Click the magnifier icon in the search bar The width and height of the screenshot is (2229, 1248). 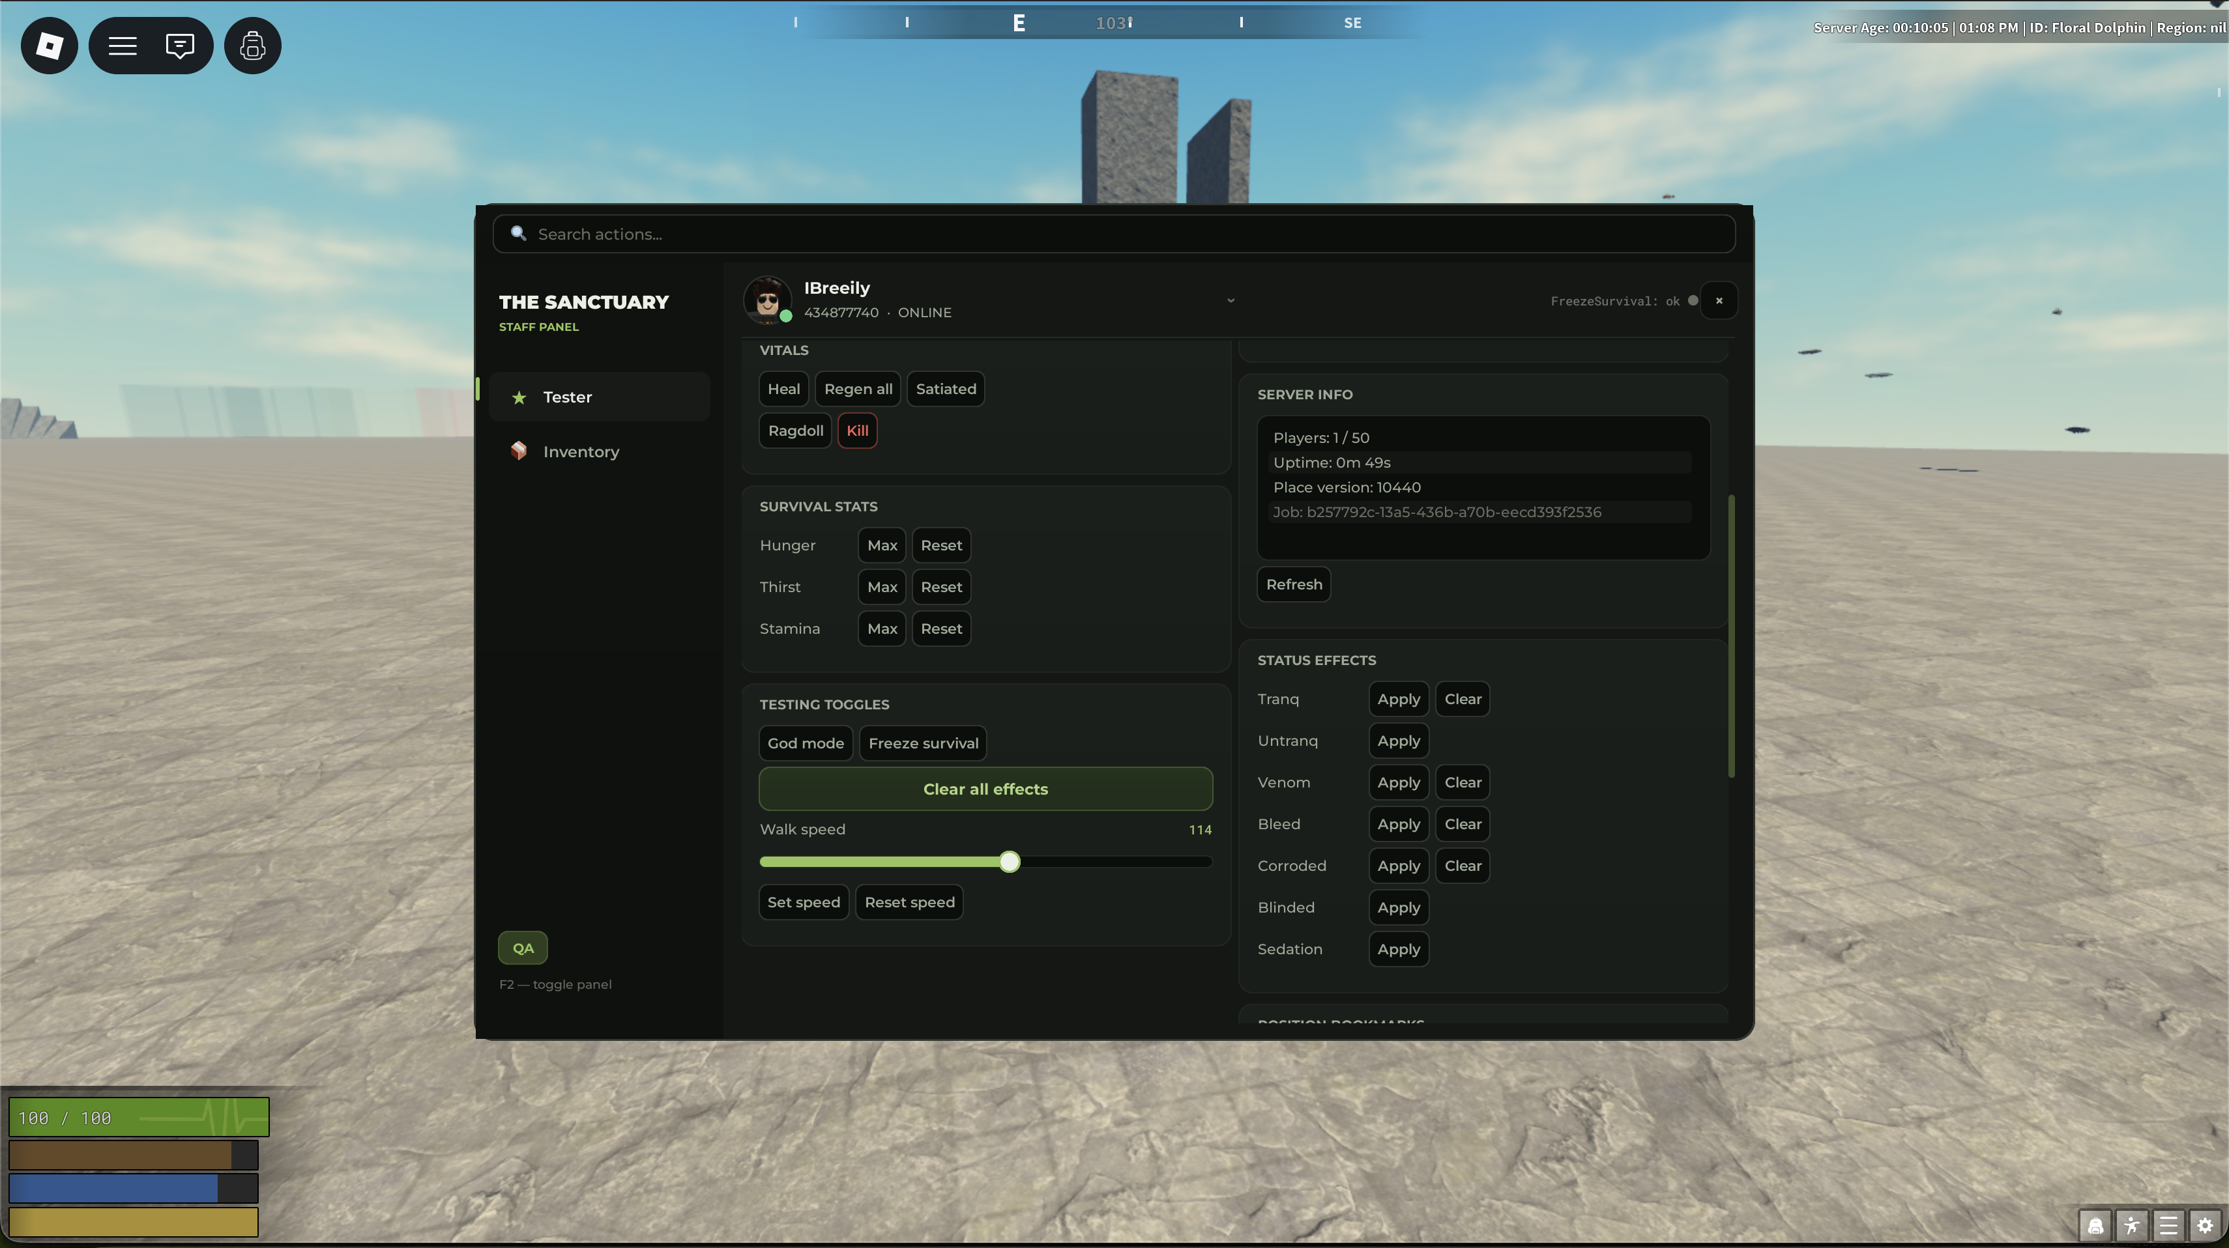(518, 234)
